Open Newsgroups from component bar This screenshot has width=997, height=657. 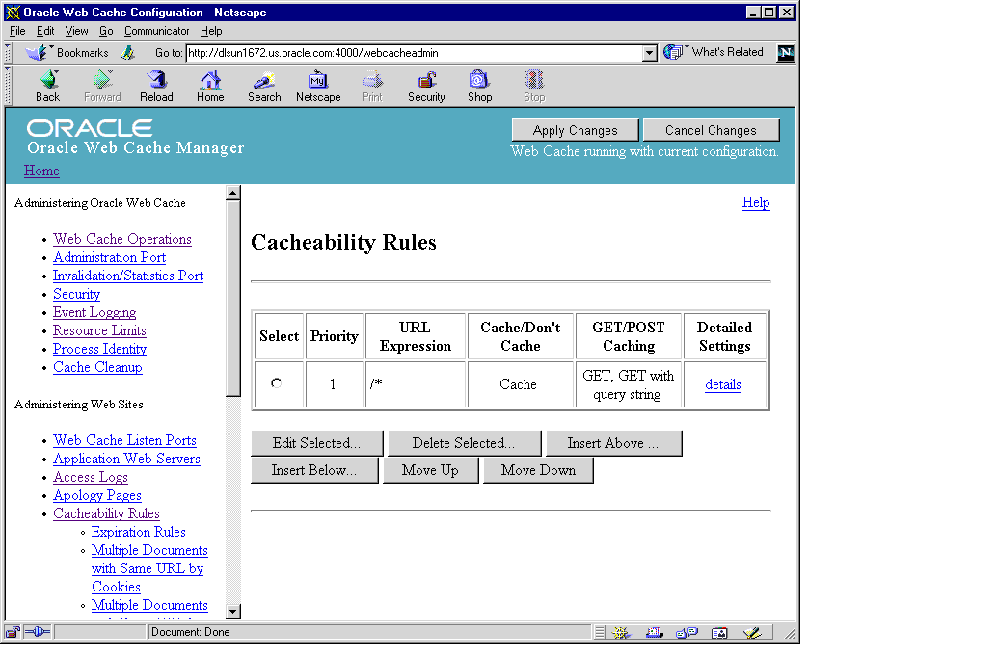687,632
